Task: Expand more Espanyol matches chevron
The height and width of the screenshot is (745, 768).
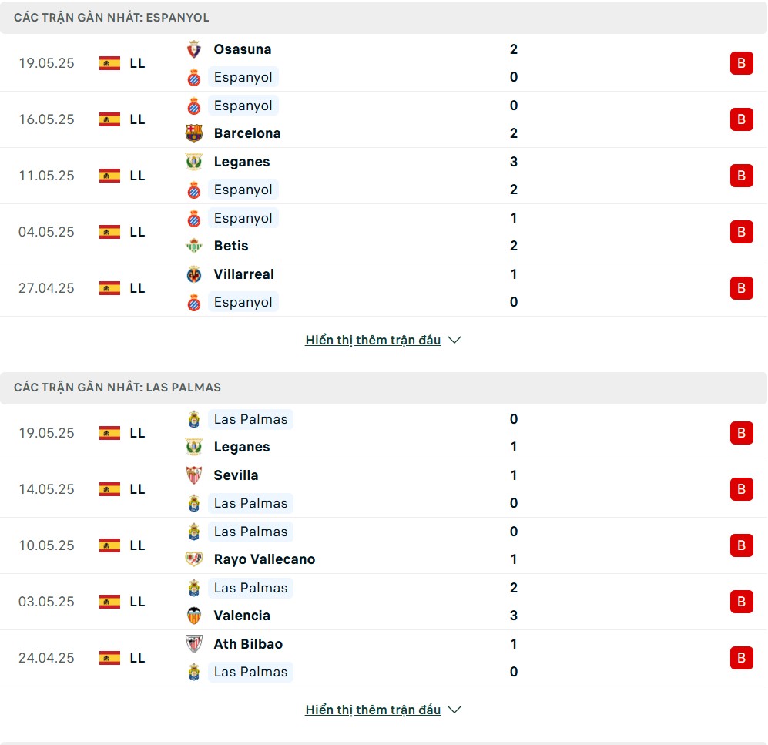Action: pos(454,340)
